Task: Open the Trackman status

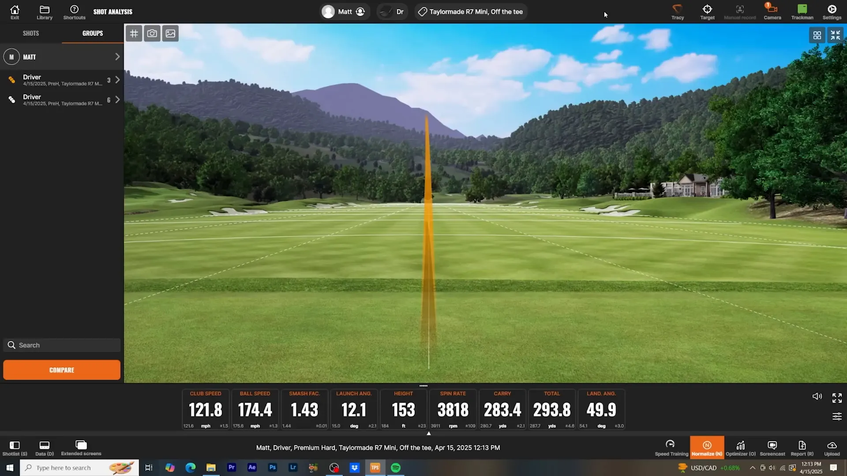Action: click(x=802, y=12)
